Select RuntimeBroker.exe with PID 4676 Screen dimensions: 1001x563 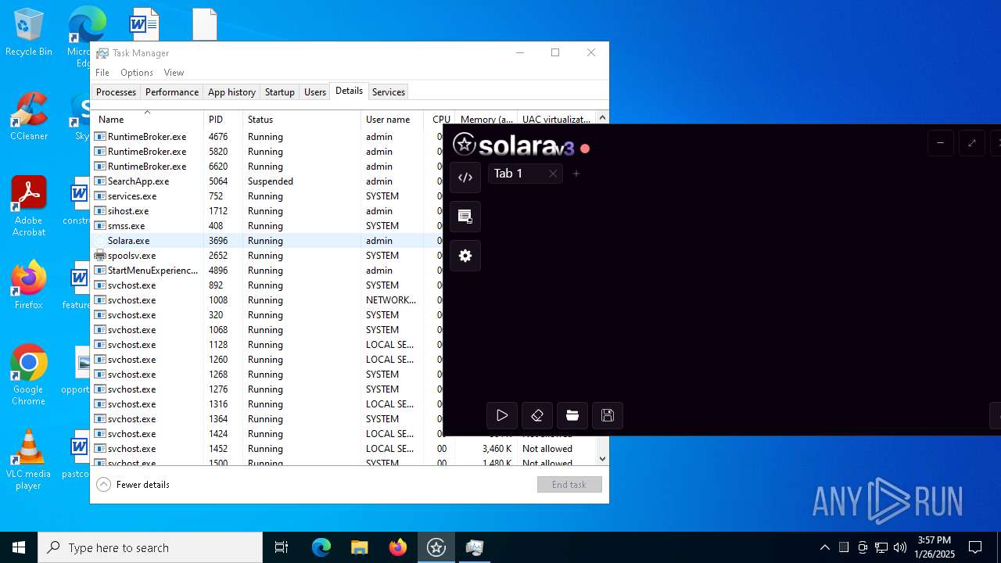click(x=267, y=137)
